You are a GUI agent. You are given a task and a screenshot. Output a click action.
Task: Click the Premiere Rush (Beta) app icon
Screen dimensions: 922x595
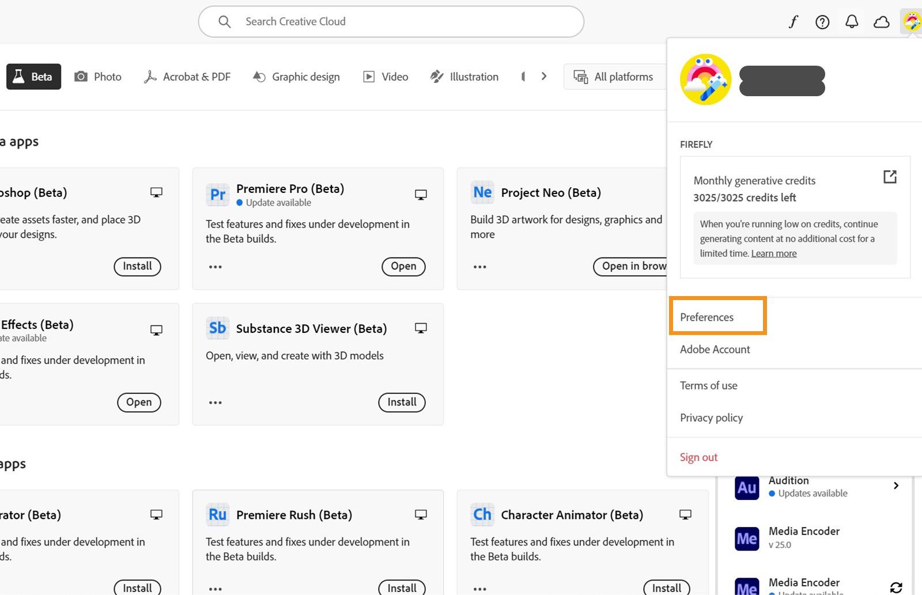click(x=218, y=514)
